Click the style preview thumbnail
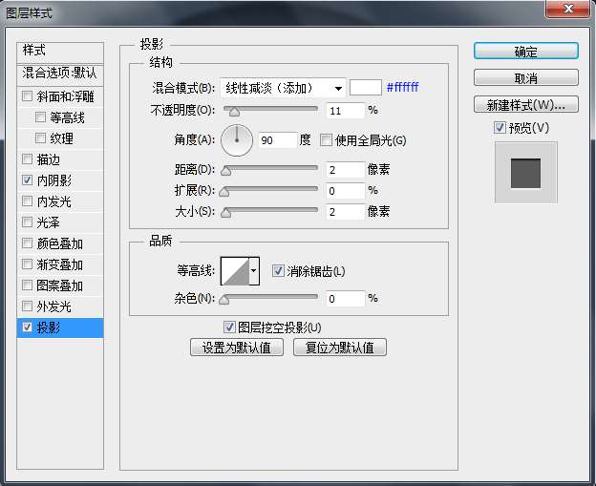 pos(526,173)
